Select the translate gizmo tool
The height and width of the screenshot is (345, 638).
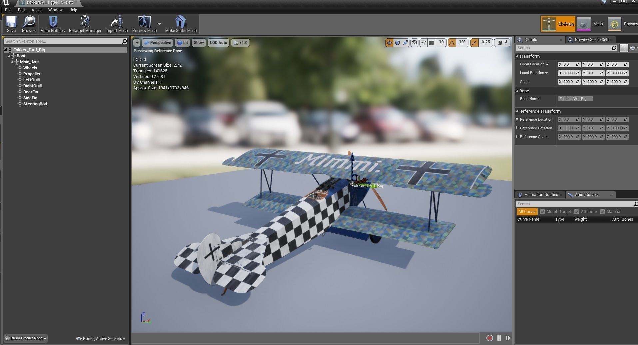click(389, 43)
